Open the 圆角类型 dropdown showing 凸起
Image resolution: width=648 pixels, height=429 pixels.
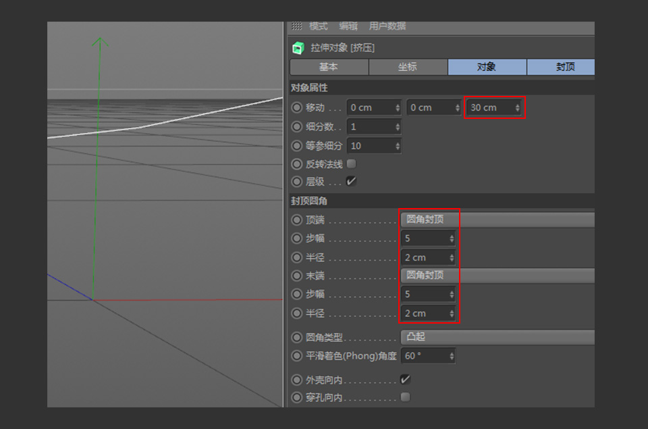pos(497,337)
